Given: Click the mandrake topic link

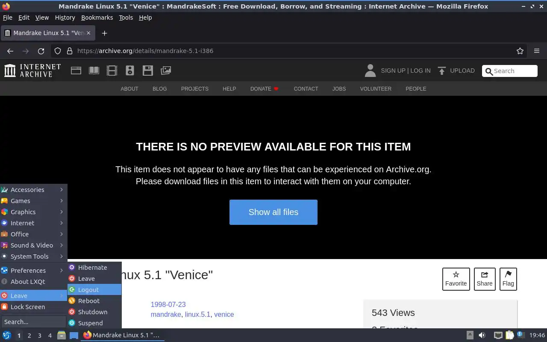Looking at the screenshot, I should click(x=166, y=315).
